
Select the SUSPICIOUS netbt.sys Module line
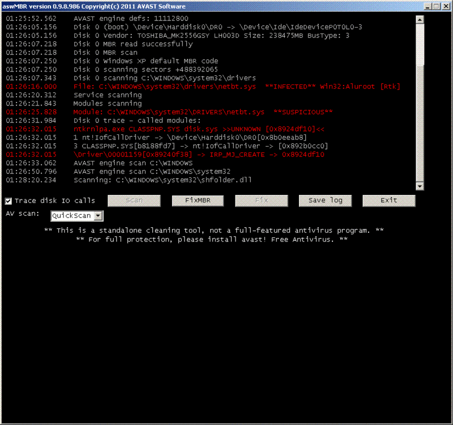click(x=169, y=112)
